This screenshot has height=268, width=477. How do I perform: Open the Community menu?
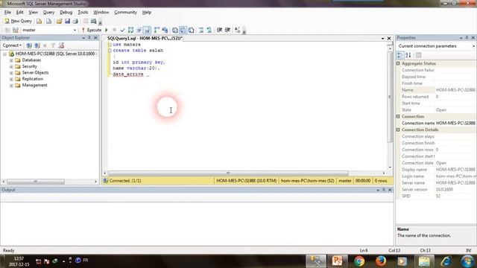click(x=126, y=13)
